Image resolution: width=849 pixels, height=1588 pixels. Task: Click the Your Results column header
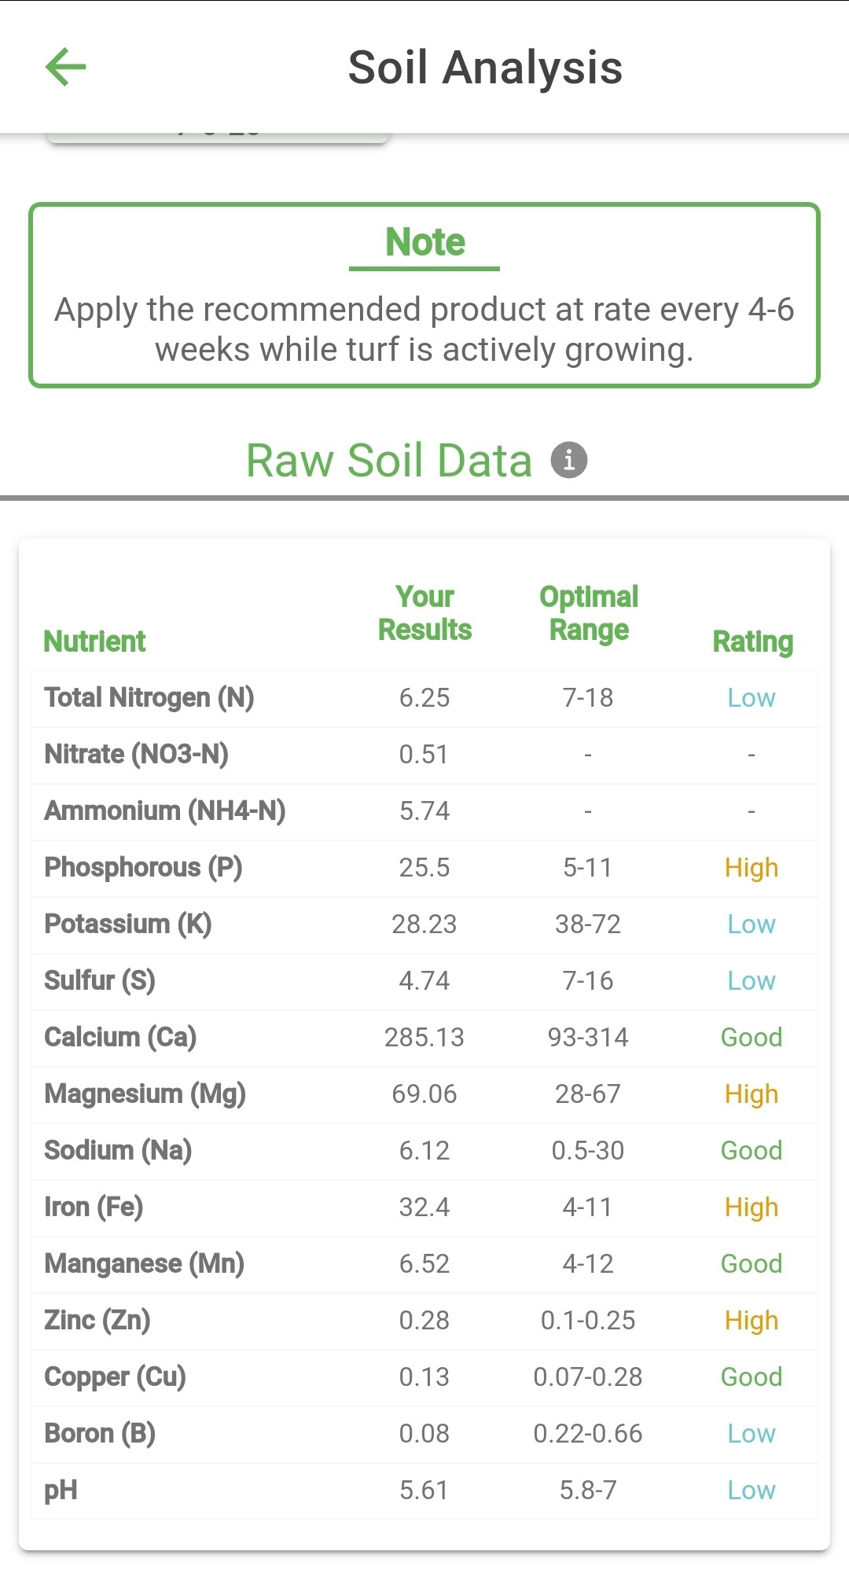[424, 613]
